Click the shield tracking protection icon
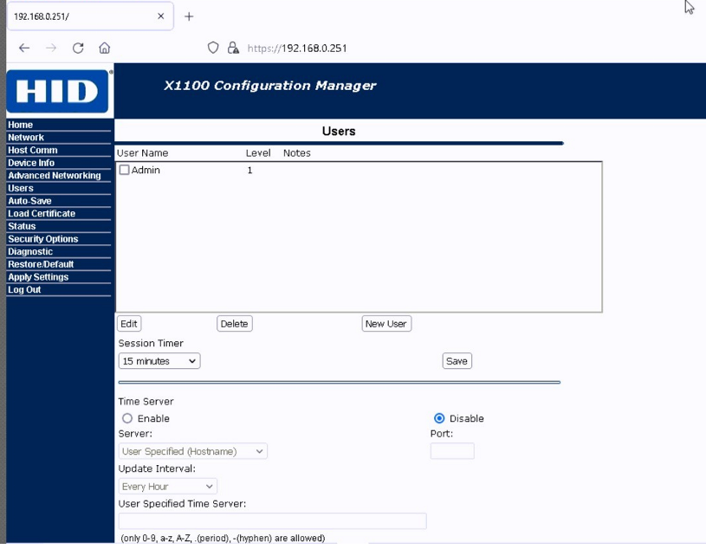Image resolution: width=706 pixels, height=549 pixels. click(213, 48)
